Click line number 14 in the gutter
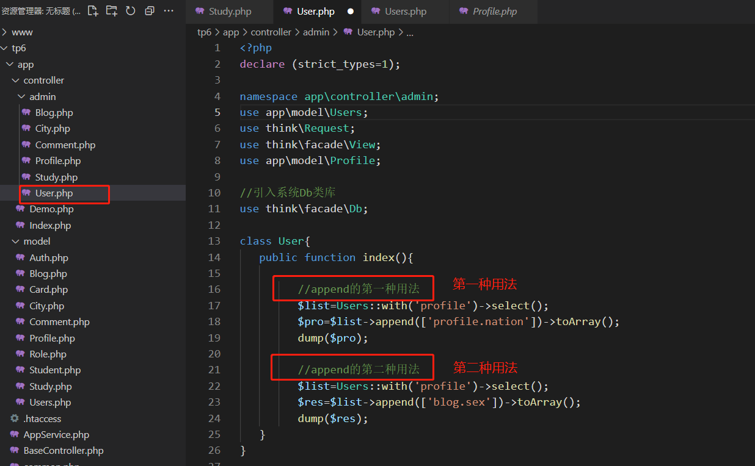 pos(214,257)
